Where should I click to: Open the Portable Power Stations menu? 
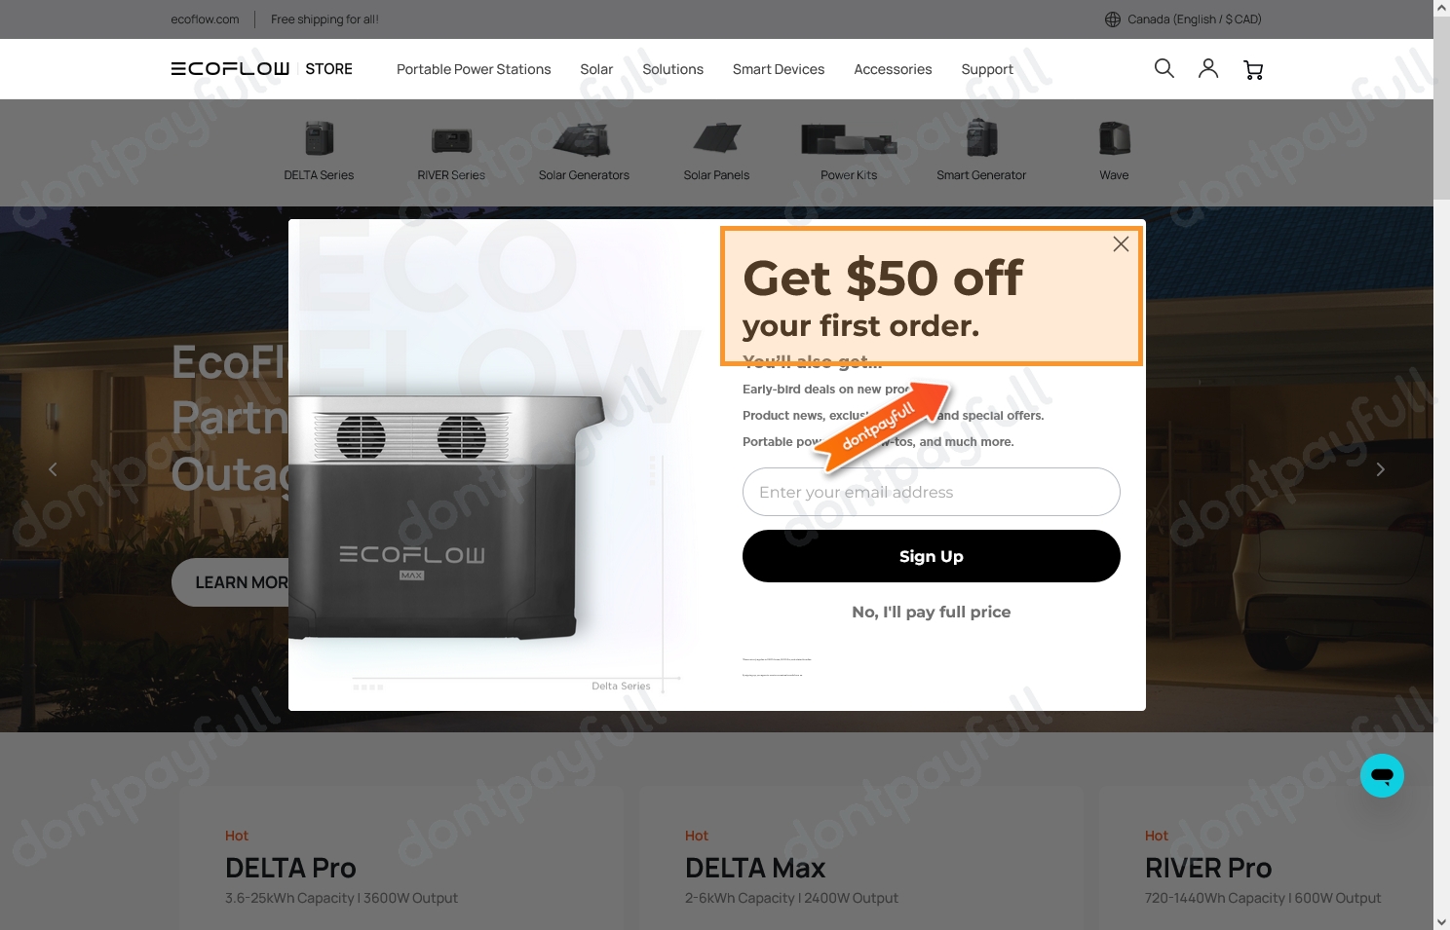click(x=474, y=69)
